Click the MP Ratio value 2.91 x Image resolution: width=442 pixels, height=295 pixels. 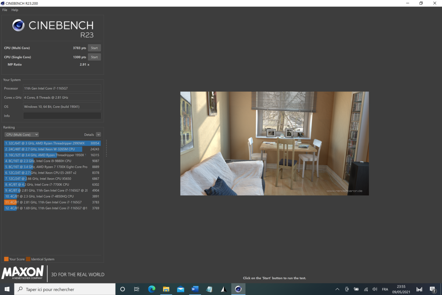84,65
